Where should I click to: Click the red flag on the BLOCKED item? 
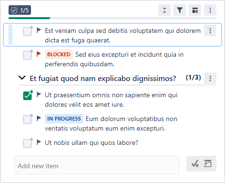point(39,54)
